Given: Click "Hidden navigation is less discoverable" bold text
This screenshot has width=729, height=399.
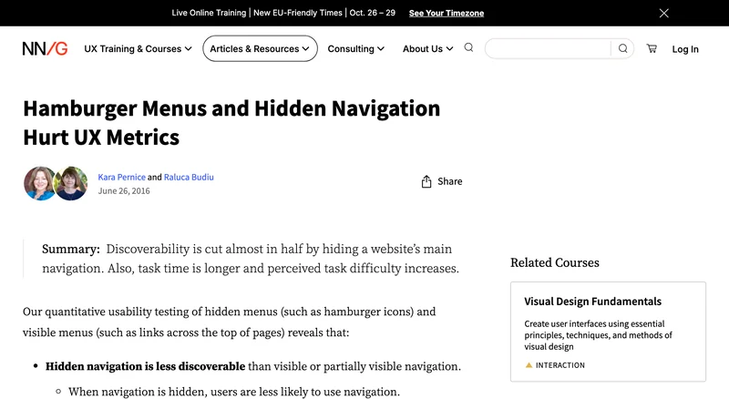Looking at the screenshot, I should click(x=145, y=366).
